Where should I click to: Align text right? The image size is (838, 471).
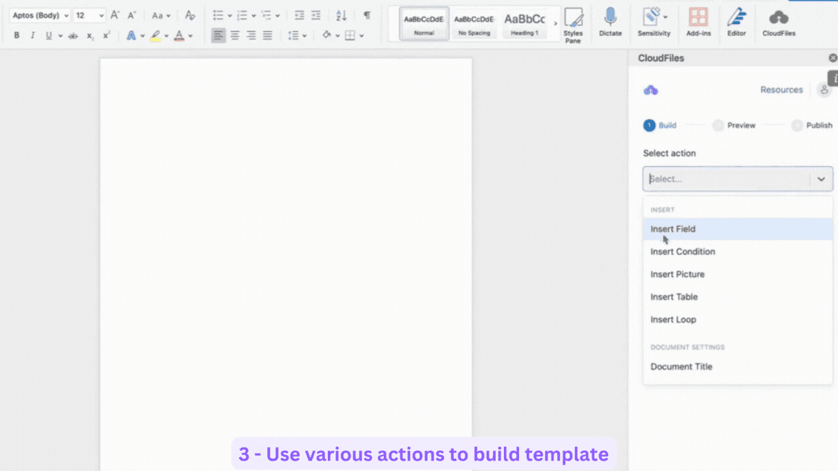pyautogui.click(x=251, y=35)
